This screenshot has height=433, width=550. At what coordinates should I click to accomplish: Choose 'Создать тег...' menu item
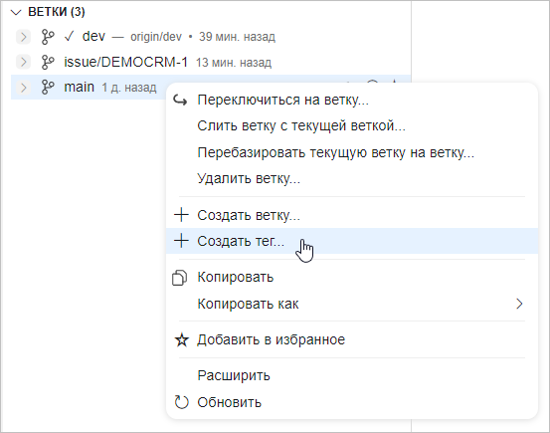pos(352,241)
